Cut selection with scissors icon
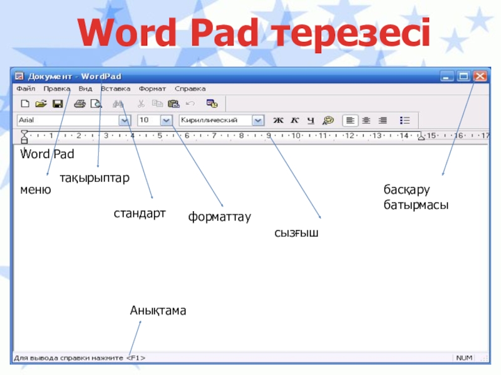The width and height of the screenshot is (501, 375). 141,104
